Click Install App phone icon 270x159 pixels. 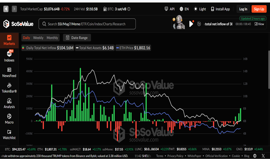(212, 9)
